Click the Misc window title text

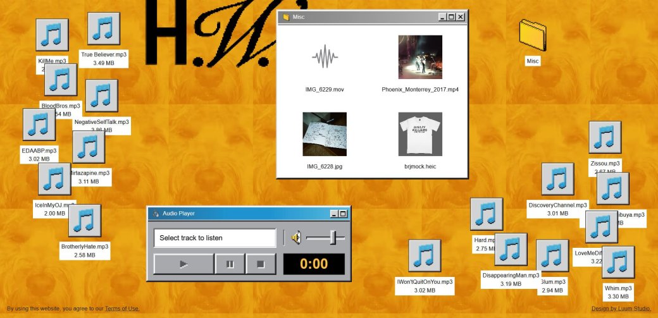coord(299,17)
